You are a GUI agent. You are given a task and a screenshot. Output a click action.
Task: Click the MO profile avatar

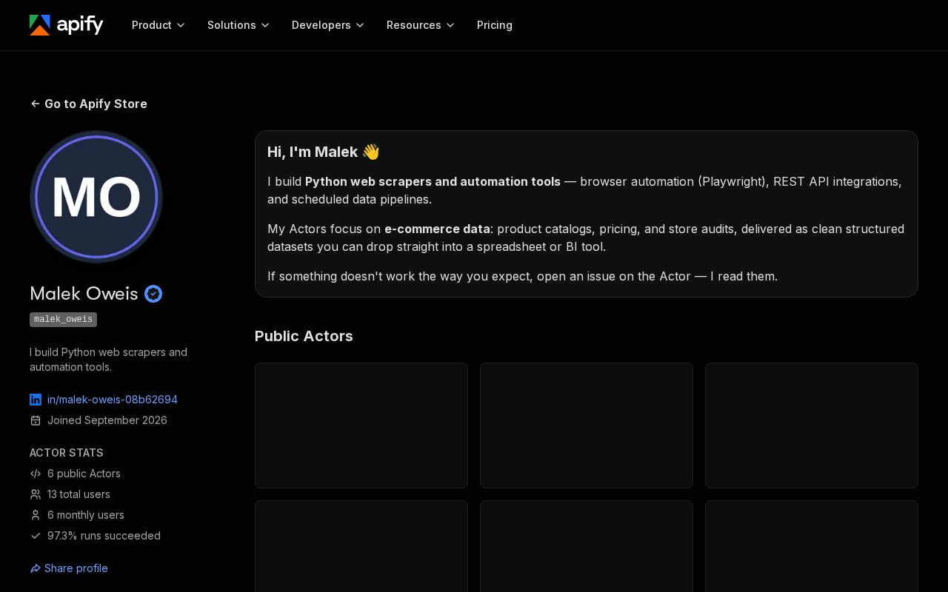click(x=96, y=197)
